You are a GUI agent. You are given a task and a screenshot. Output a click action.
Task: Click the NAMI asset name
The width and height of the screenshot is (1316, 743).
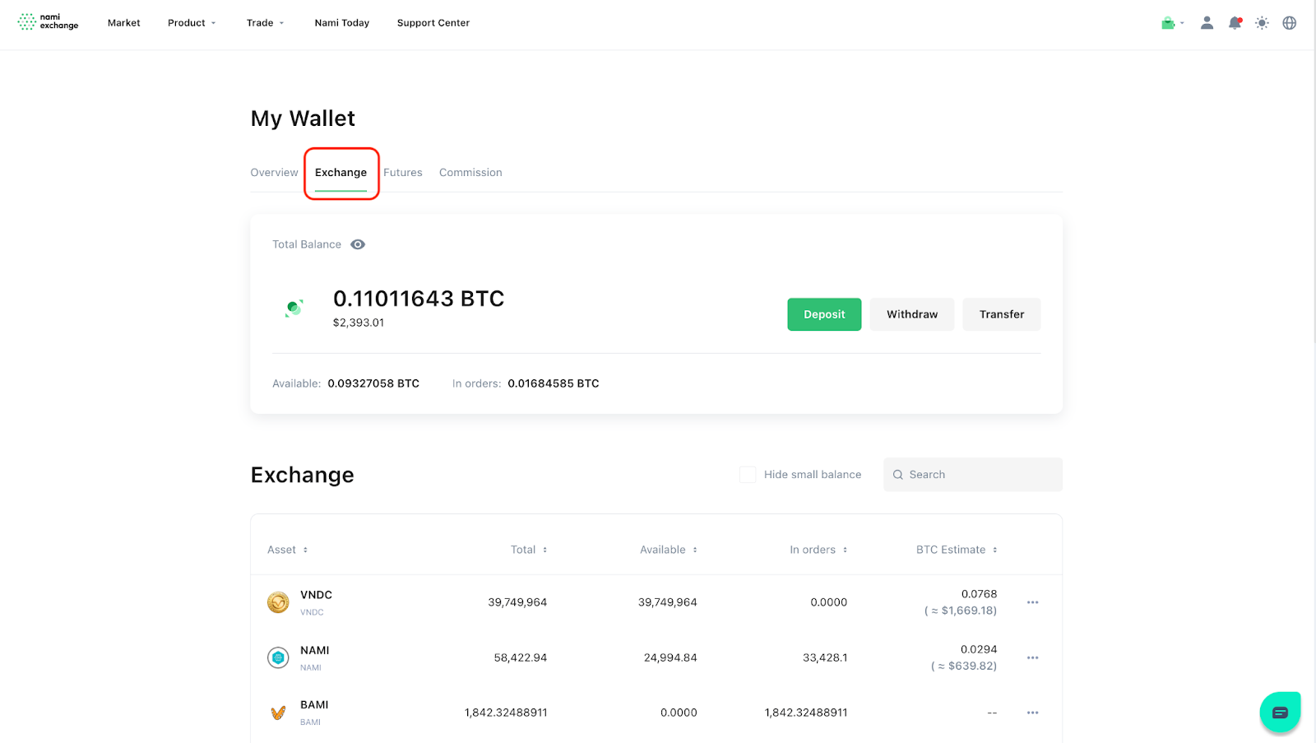(x=314, y=650)
